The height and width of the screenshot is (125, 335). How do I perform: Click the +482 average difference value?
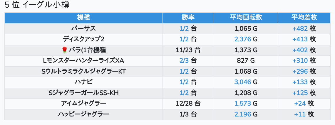[300, 28]
